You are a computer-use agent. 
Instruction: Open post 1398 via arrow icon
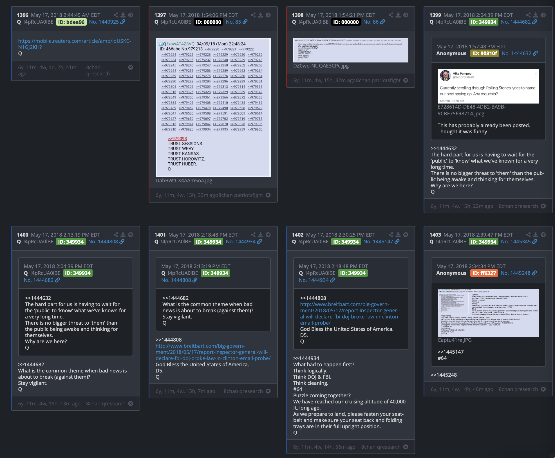click(x=406, y=15)
